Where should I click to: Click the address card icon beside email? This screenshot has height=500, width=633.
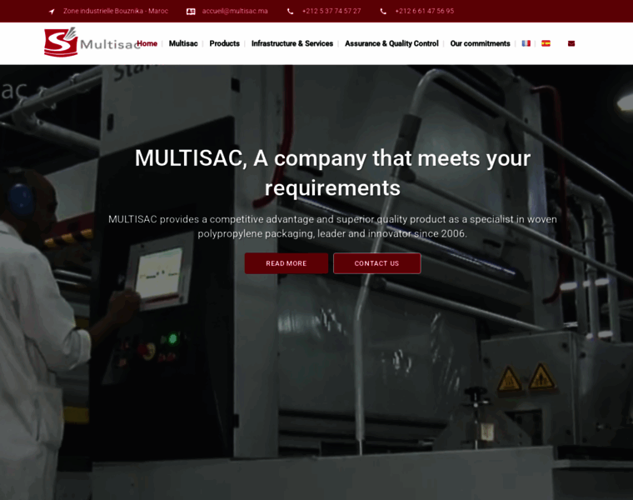(x=191, y=12)
